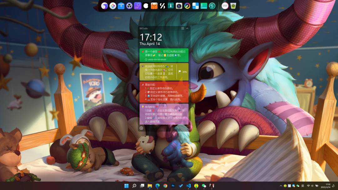Expand the system tray hidden icons chevron
338x190 pixels.
click(281, 186)
